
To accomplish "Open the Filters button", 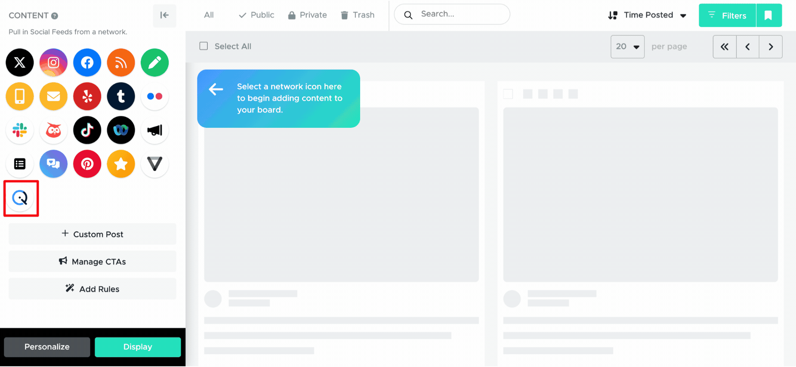I will (728, 15).
